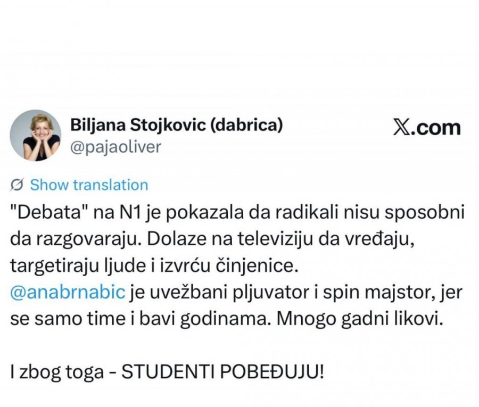Click the words "I zbog toga"

click(x=57, y=372)
